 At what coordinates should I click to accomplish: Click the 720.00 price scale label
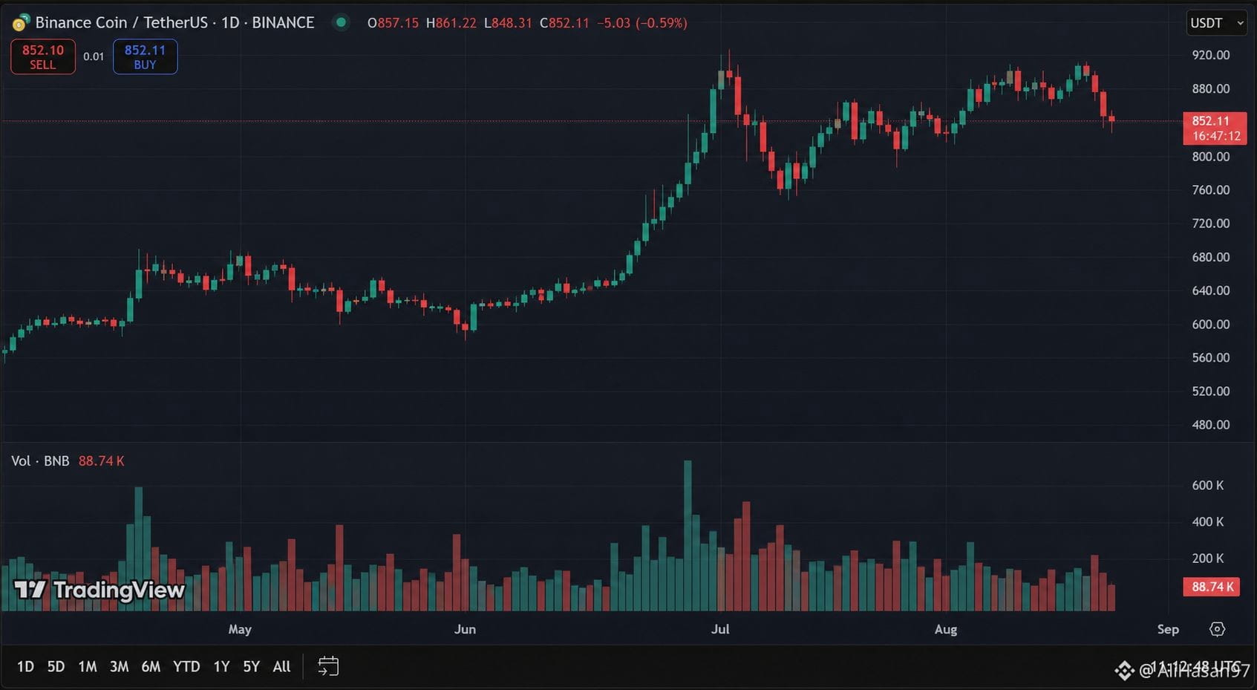1211,223
